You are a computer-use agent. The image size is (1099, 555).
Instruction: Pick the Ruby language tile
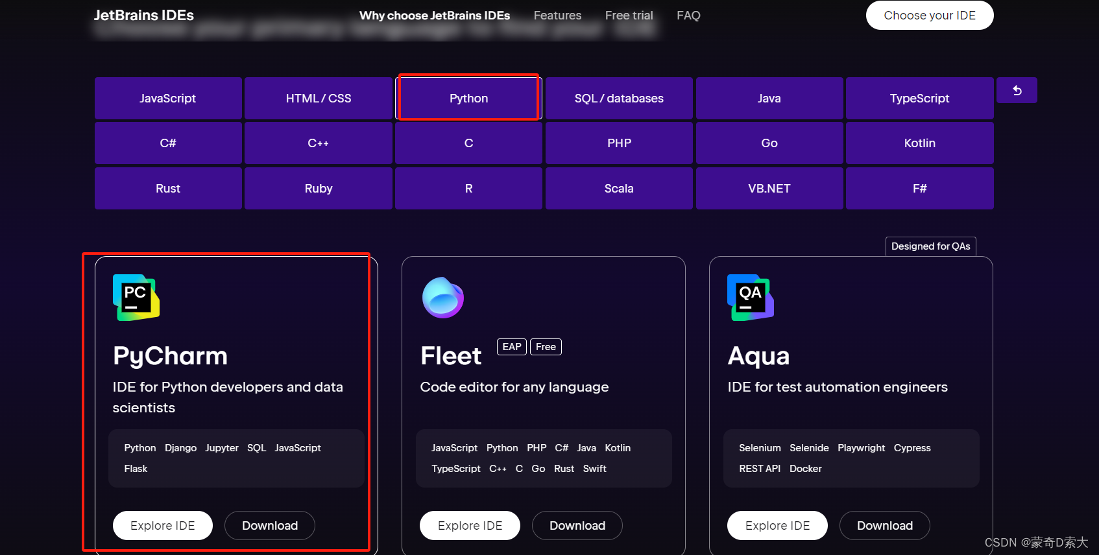coord(319,189)
